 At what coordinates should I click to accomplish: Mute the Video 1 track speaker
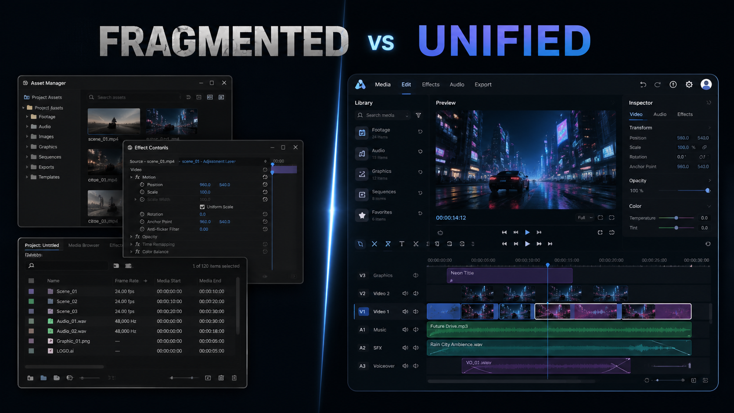(x=405, y=312)
